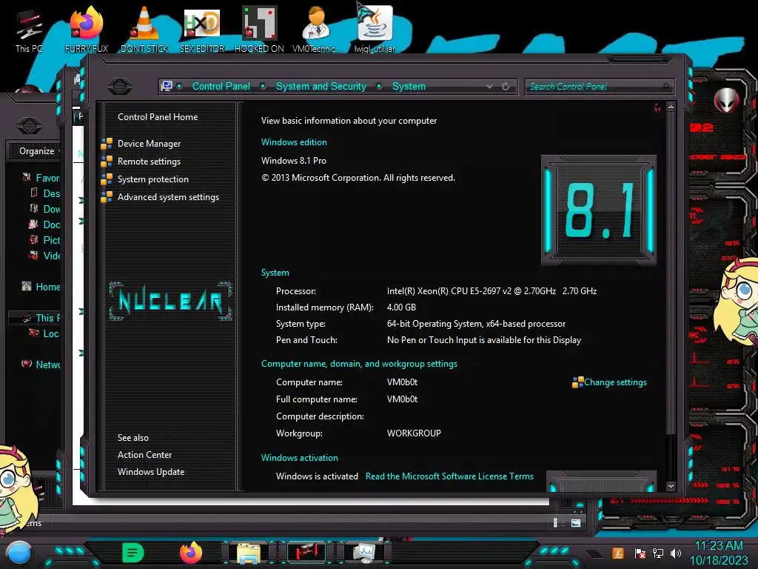This screenshot has width=758, height=569.
Task: Open System protection link
Action: (152, 179)
